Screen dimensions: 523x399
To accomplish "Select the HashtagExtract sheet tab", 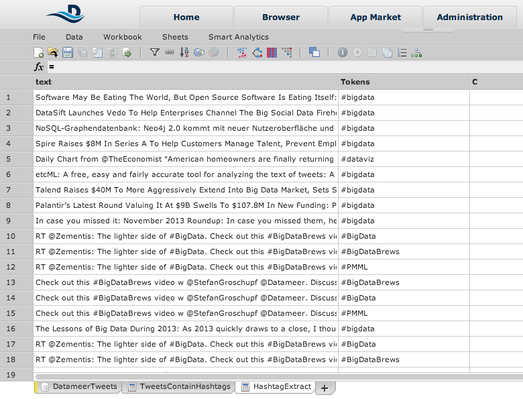I will 276,387.
